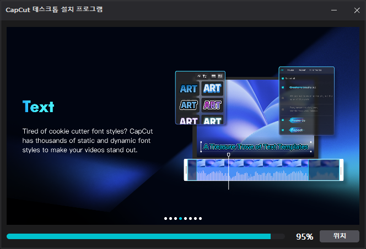This screenshot has width=366, height=249.
Task: Select the sixth carousel page dot
Action: (x=191, y=219)
